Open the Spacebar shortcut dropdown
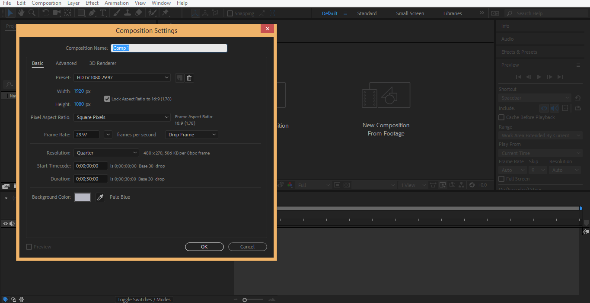Screen dimensions: 590x303 pos(535,98)
